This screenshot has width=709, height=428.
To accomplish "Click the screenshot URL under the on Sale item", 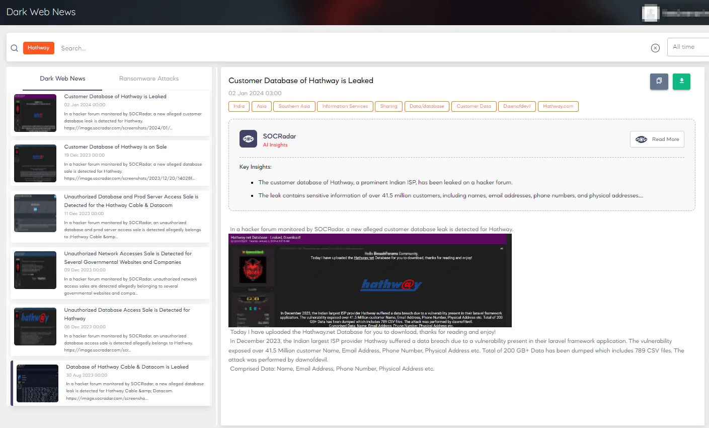I will (x=129, y=178).
